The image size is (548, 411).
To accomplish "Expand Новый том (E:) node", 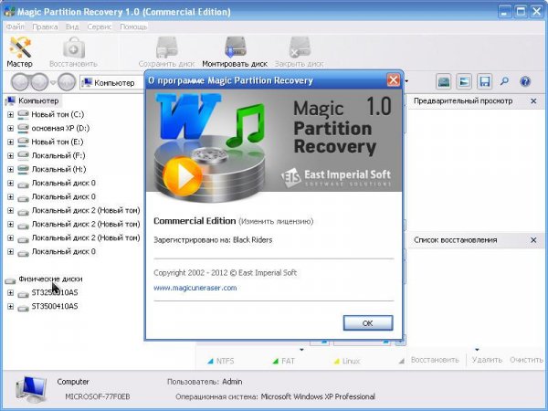I will pos(10,142).
